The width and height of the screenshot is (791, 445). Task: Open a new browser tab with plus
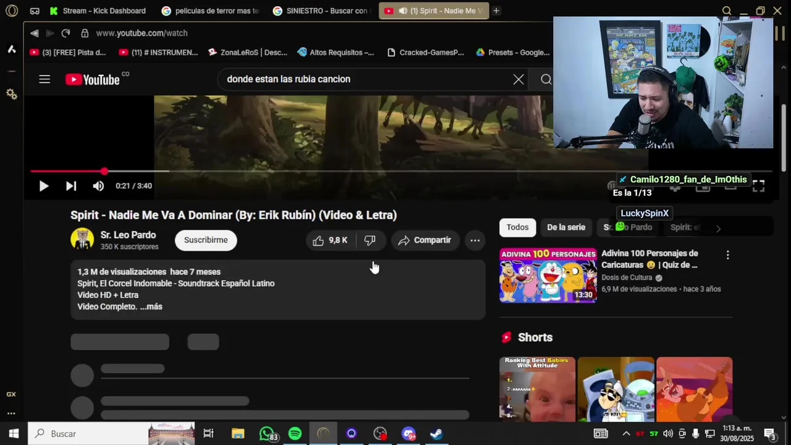click(x=496, y=11)
